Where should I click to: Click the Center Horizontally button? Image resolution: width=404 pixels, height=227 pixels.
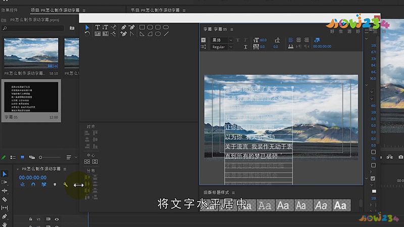[95, 161]
